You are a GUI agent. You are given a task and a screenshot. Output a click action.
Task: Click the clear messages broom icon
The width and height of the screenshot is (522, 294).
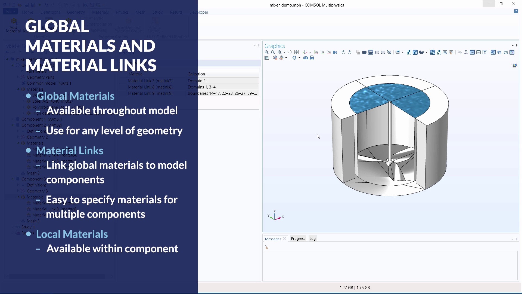point(267,247)
